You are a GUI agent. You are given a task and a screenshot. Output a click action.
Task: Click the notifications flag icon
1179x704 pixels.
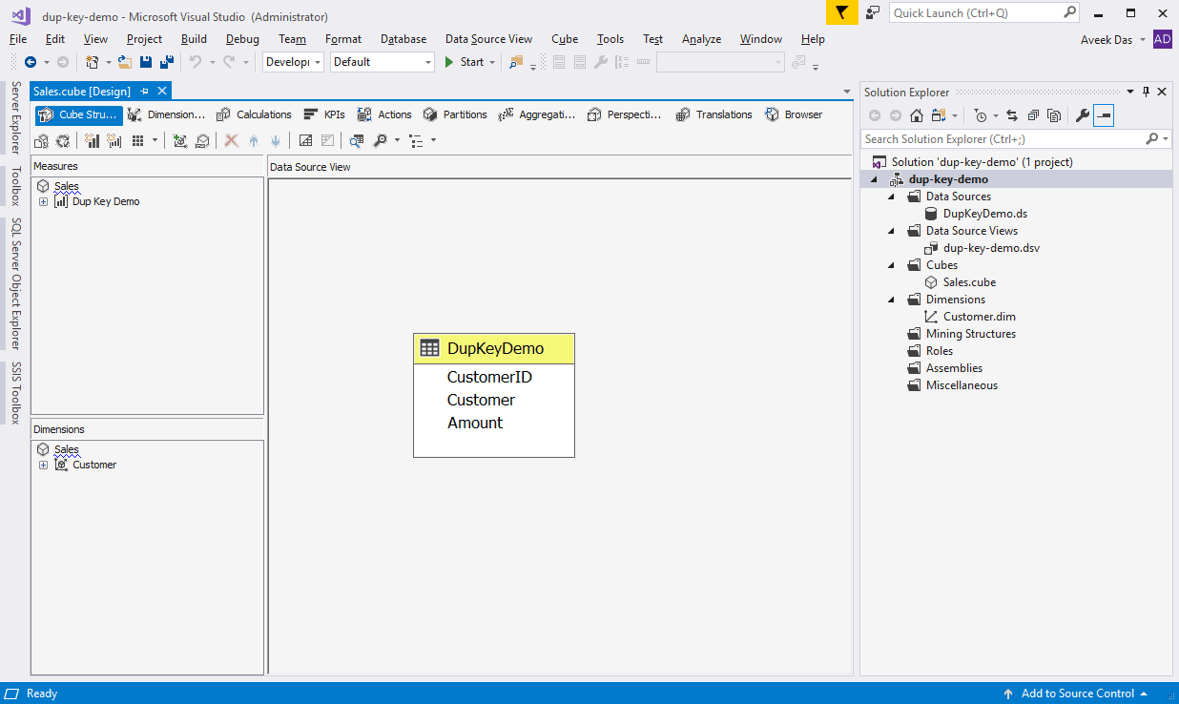841,13
